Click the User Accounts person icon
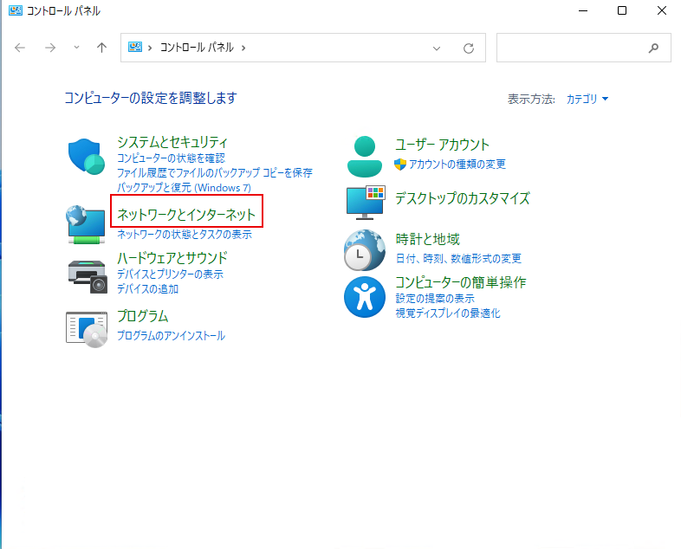This screenshot has height=549, width=681. [365, 156]
